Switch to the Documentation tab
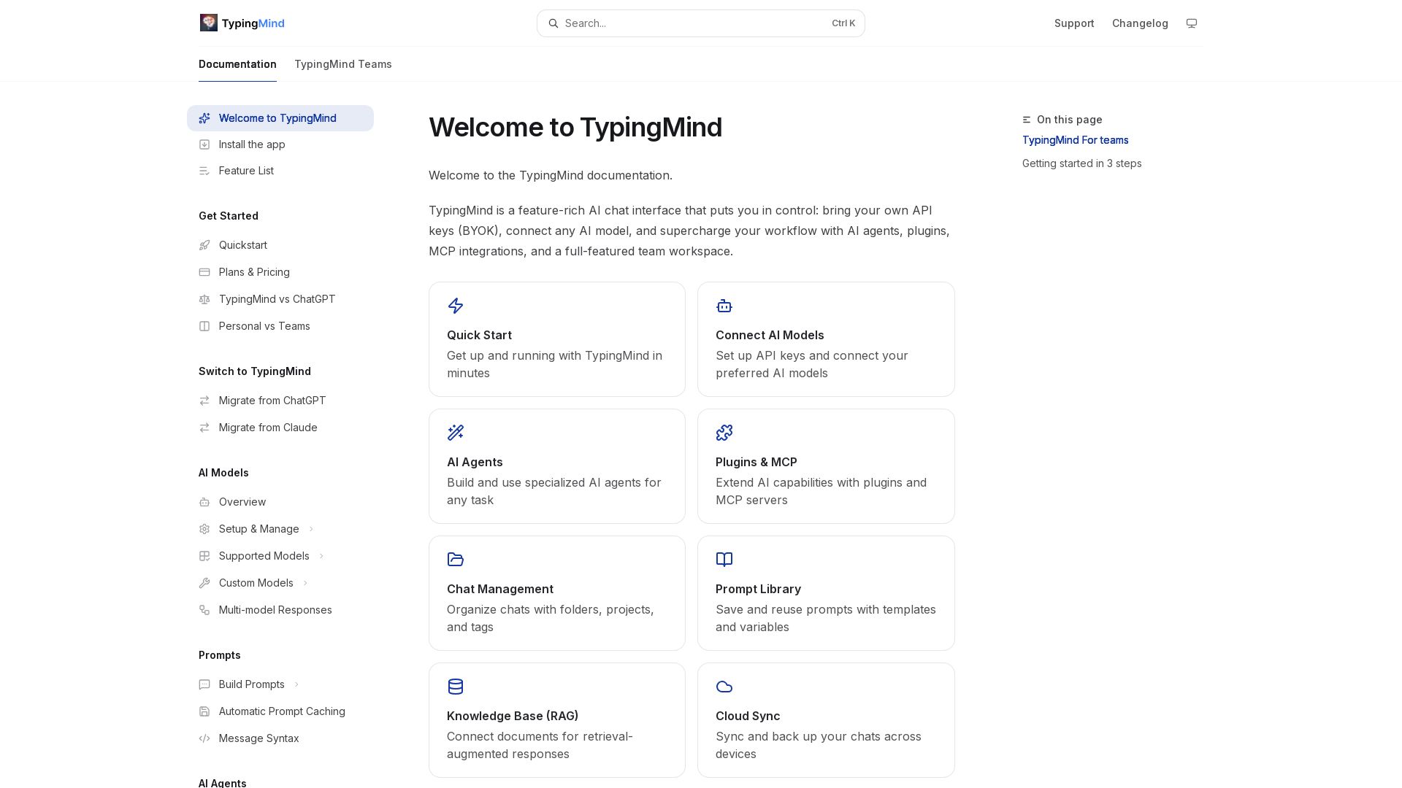Screen dimensions: 1402x788 (237, 64)
